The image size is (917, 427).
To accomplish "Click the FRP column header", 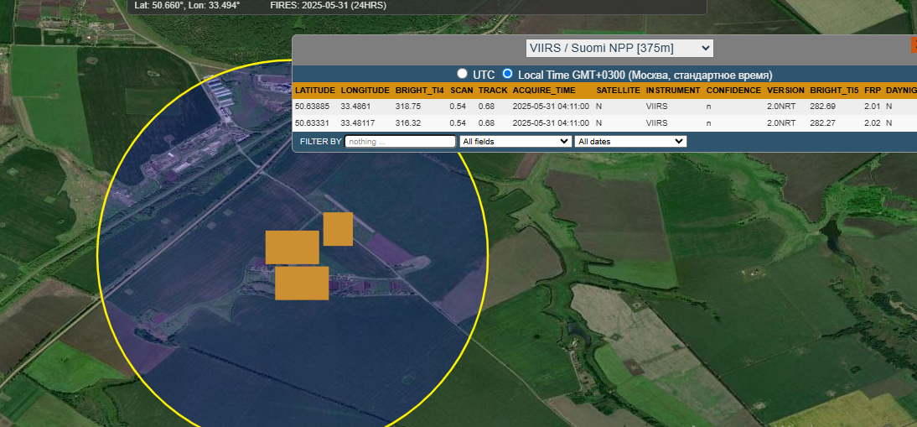I will (872, 91).
